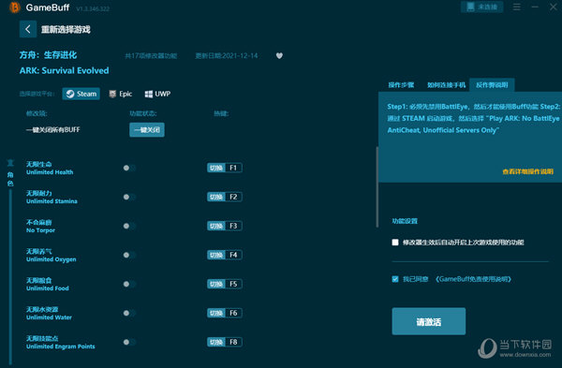Open the GameBuff disclaimer link
Image resolution: width=562 pixels, height=368 pixels.
click(473, 279)
